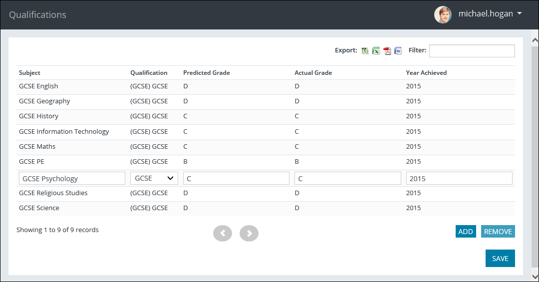The image size is (539, 282).
Task: Save the qualifications
Action: tap(500, 259)
